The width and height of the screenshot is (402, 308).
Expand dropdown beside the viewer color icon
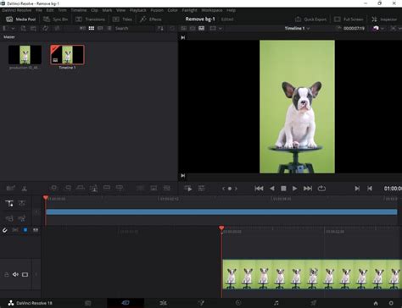click(382, 29)
